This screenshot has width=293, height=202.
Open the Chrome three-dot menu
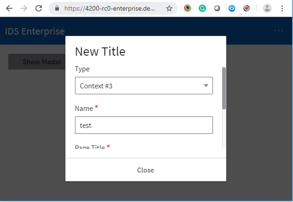point(282,8)
